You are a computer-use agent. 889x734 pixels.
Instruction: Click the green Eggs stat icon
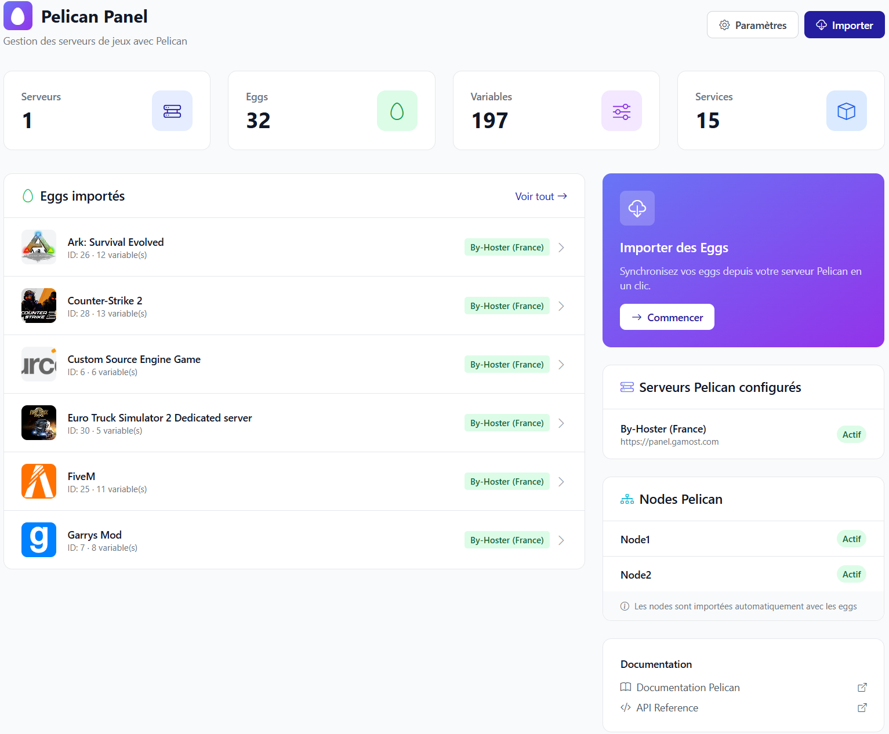(x=397, y=111)
